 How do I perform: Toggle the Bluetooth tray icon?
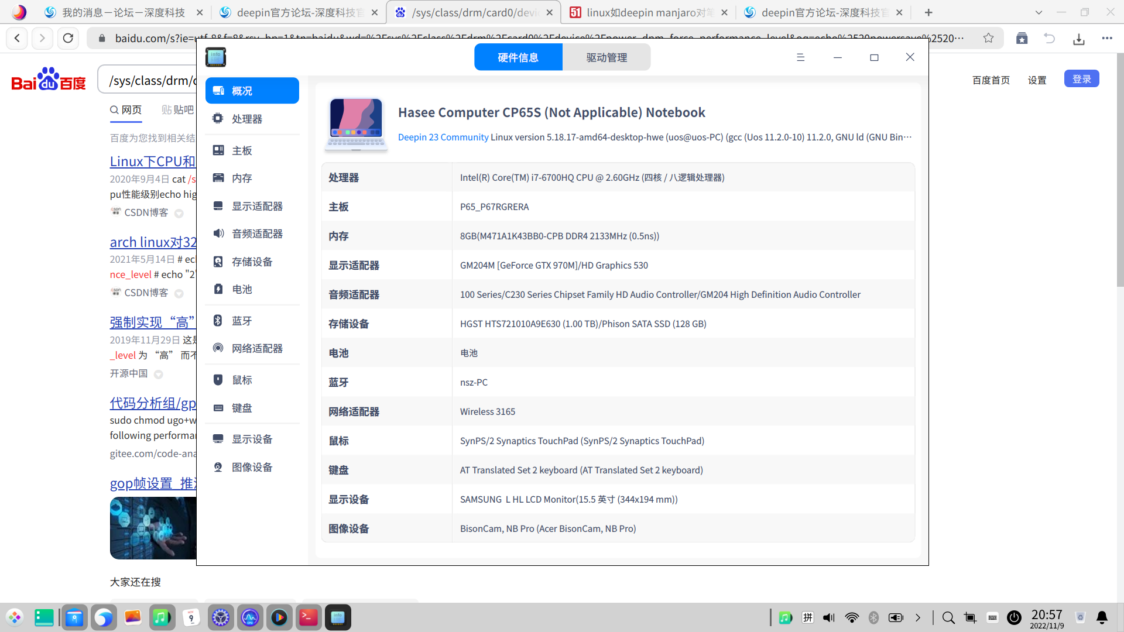[873, 617]
